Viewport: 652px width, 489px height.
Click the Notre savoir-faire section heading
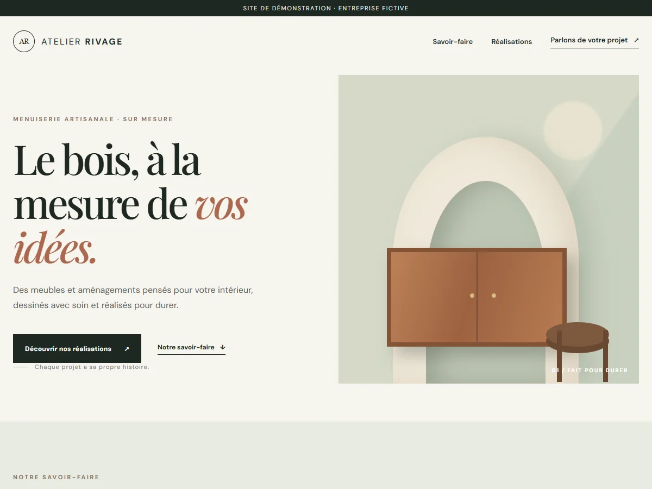56,477
